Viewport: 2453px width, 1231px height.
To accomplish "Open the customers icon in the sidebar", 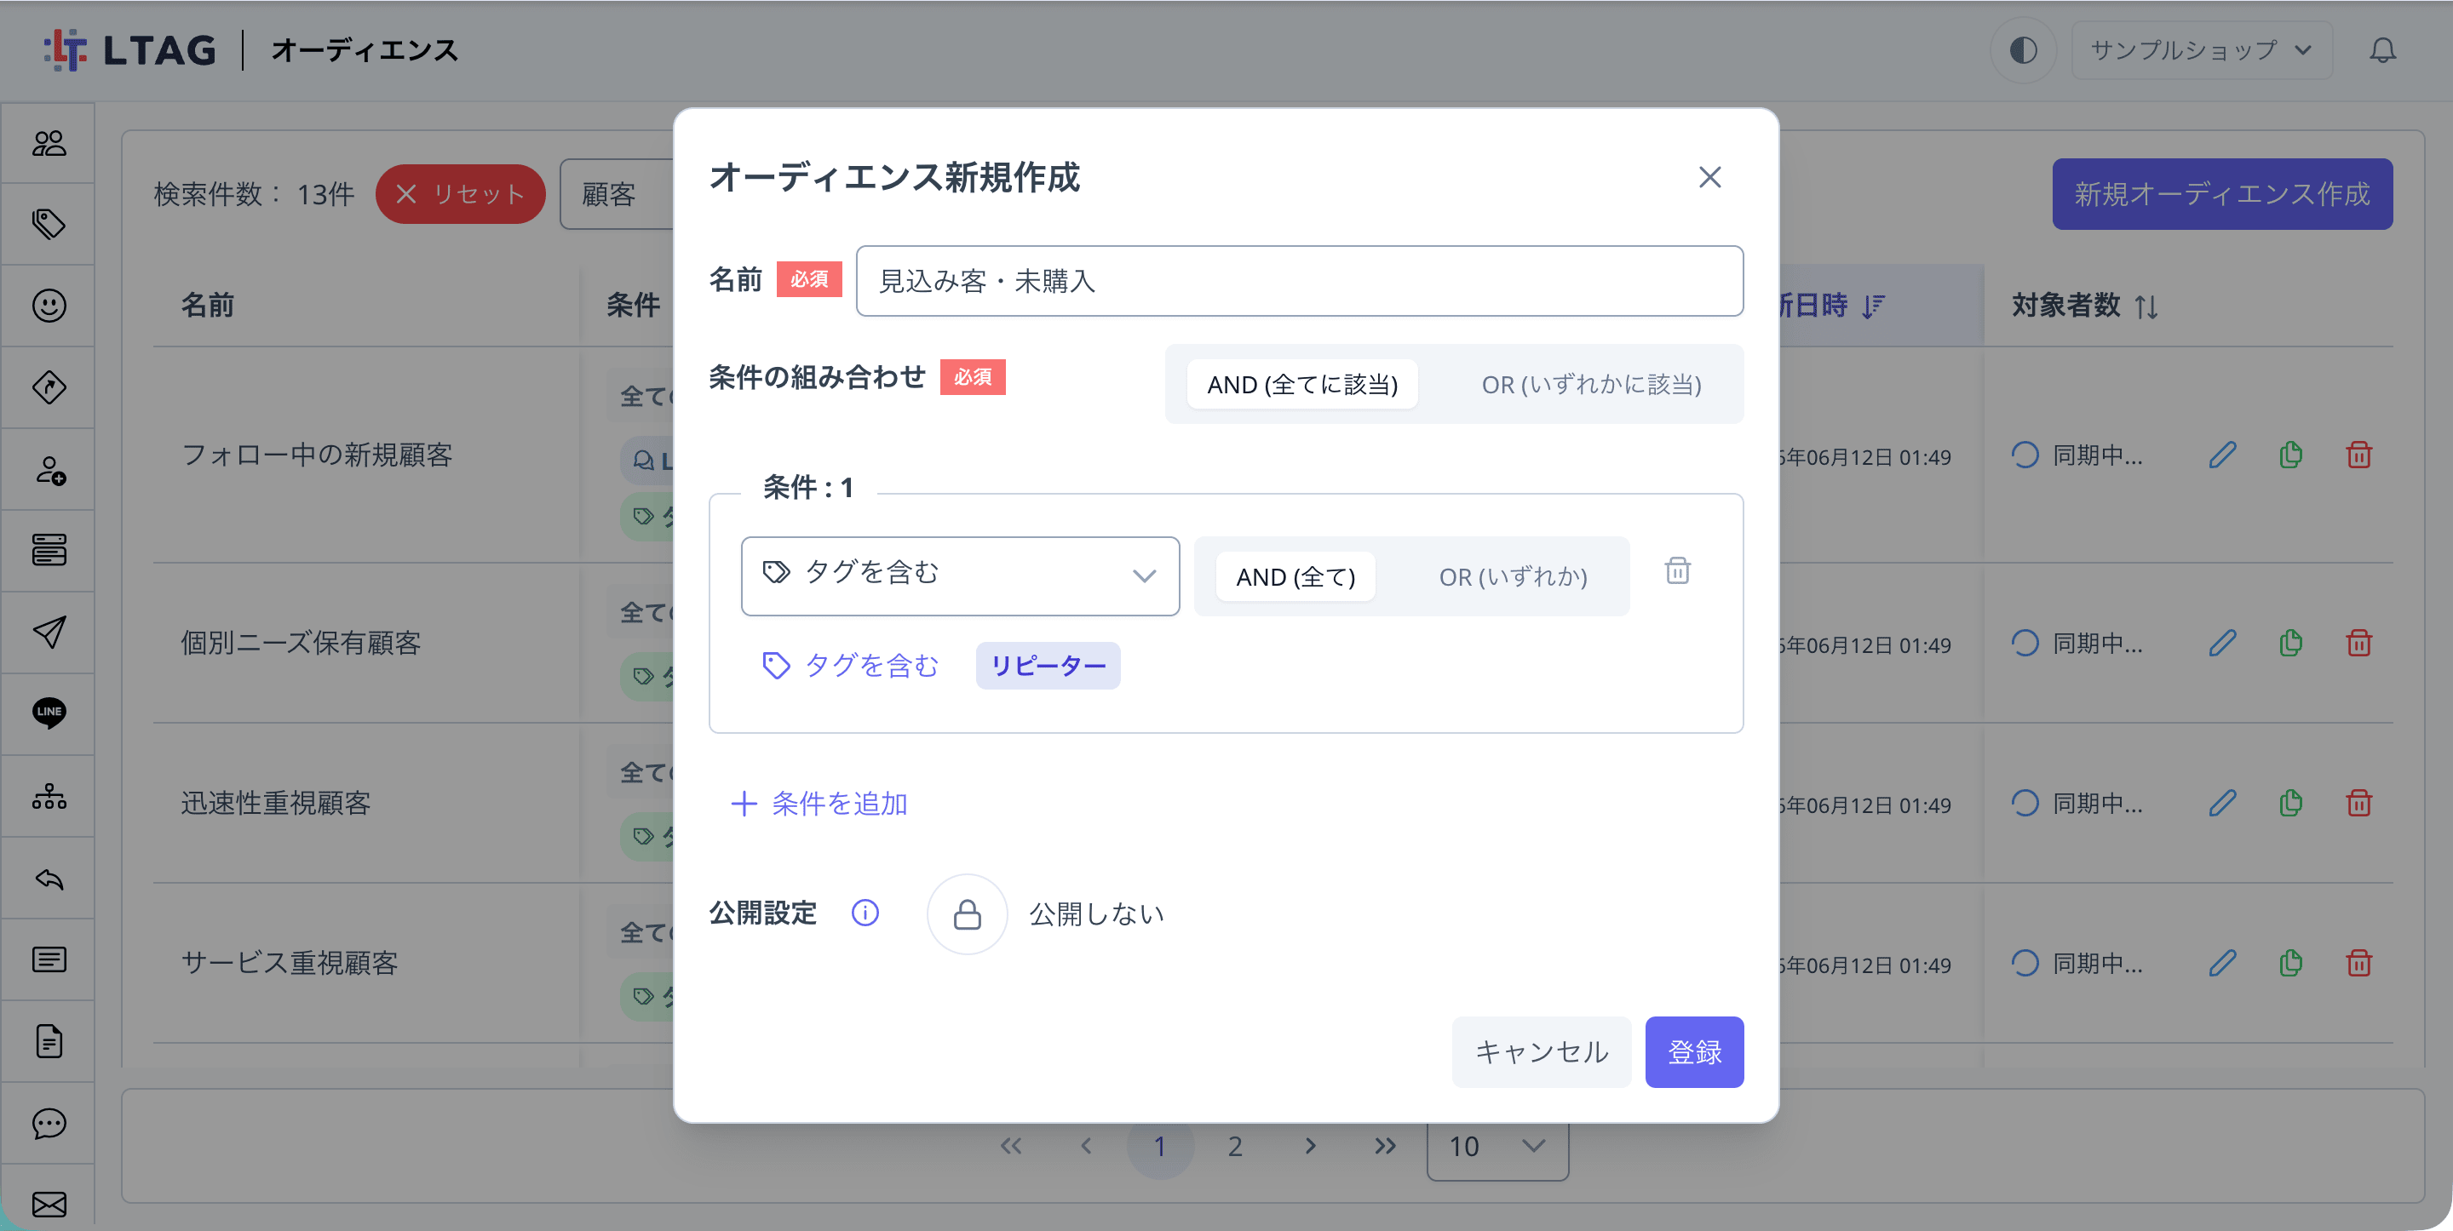I will tap(49, 144).
